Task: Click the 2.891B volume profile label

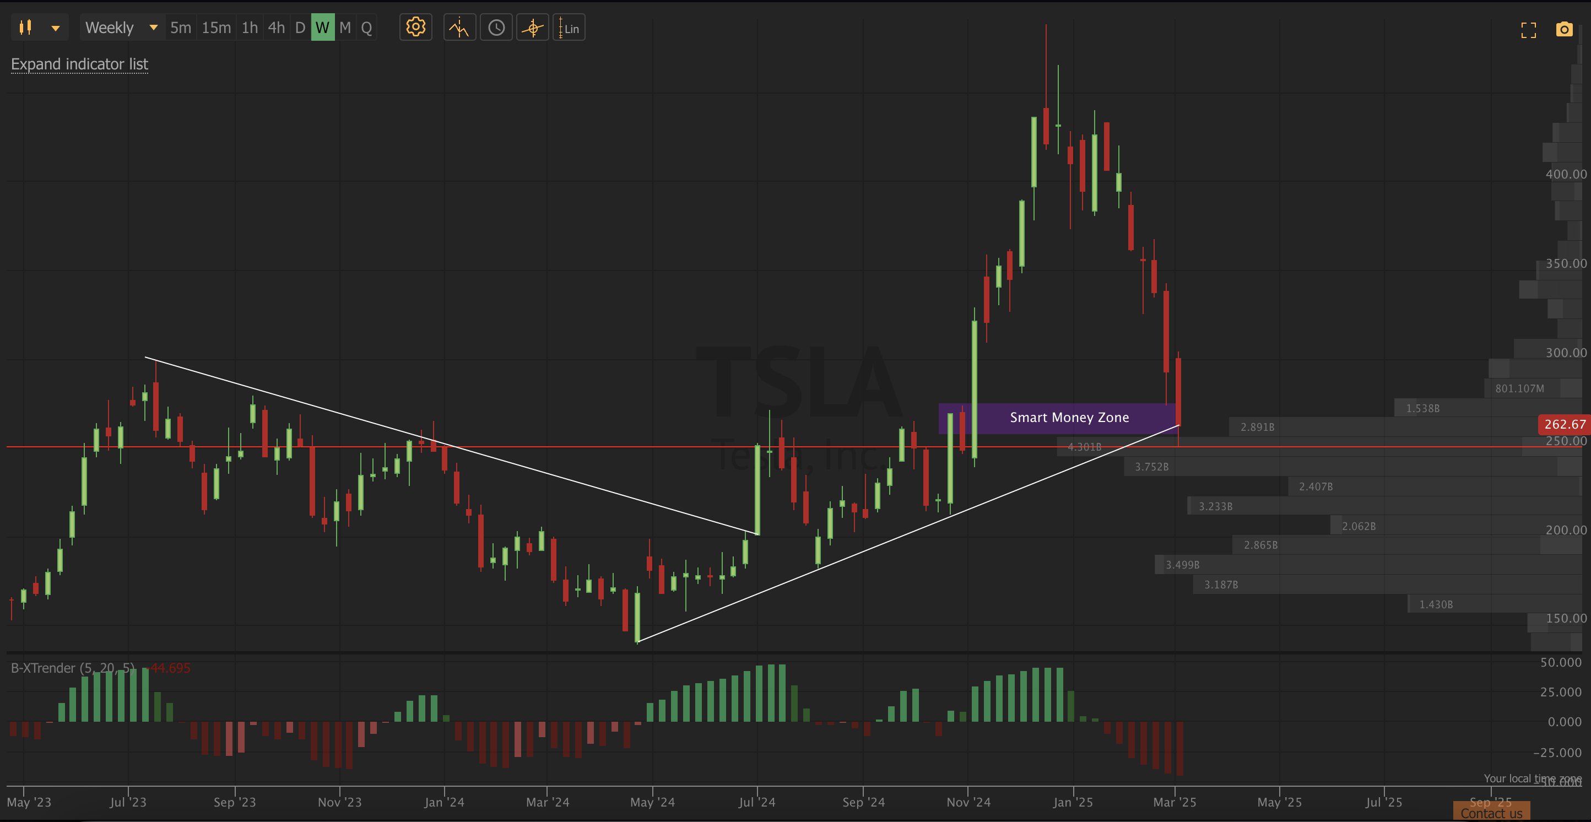Action: click(x=1258, y=427)
